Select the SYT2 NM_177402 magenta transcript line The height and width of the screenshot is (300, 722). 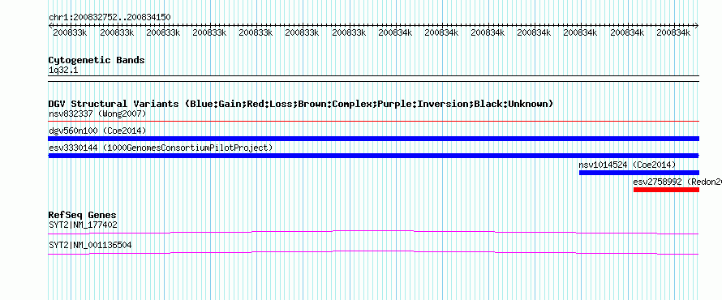373,232
